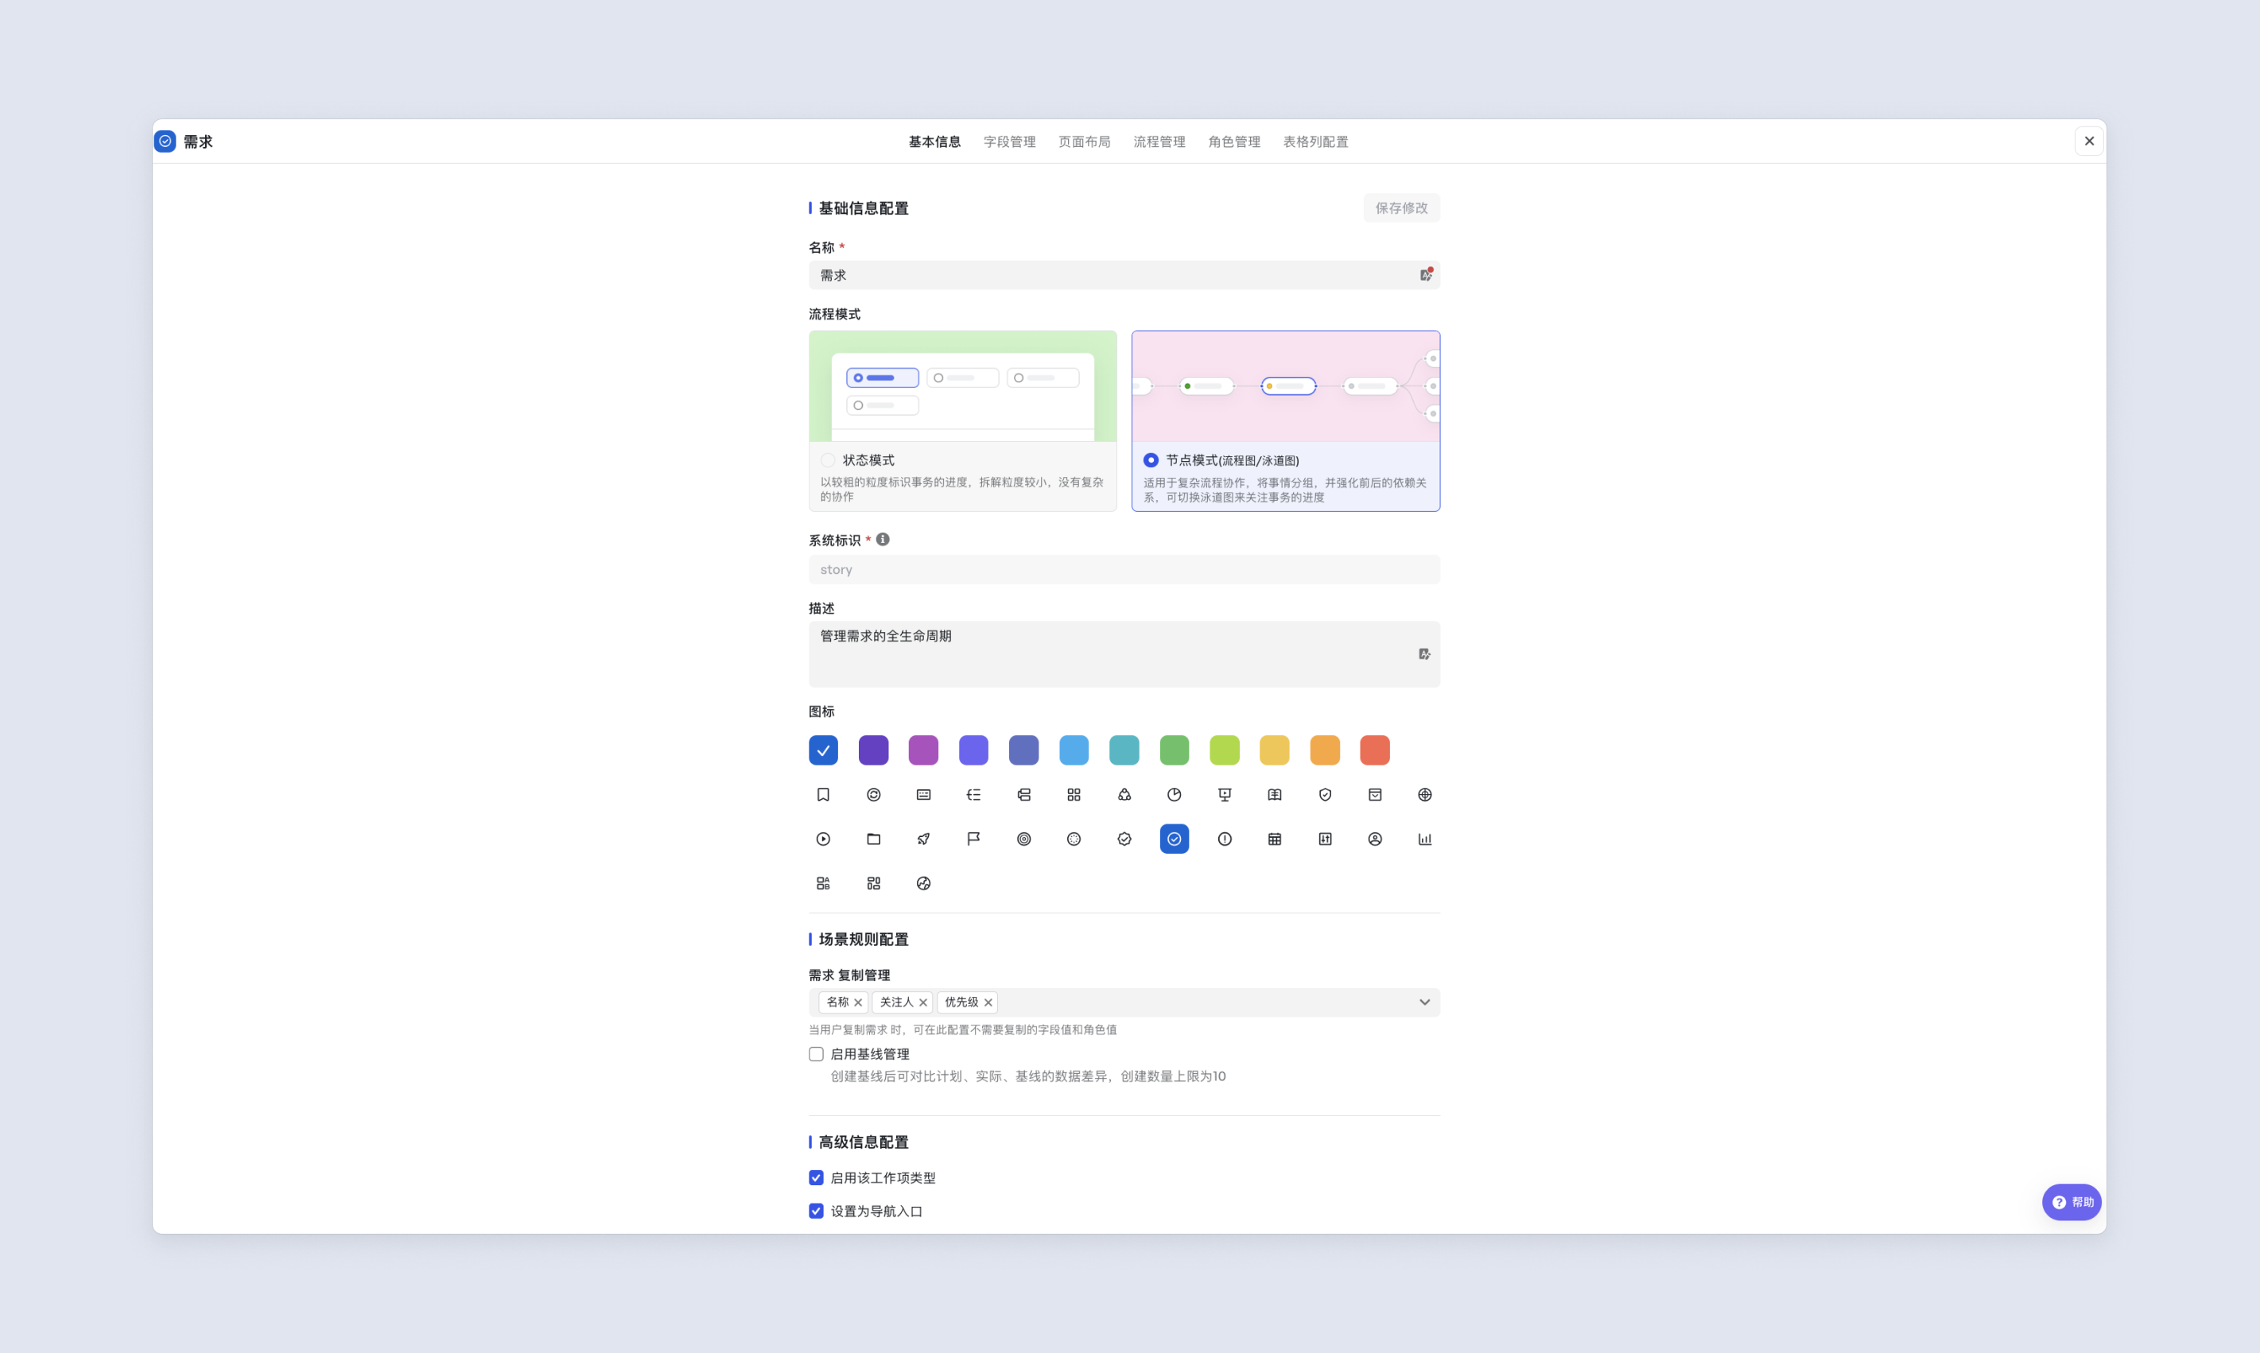
Task: Go to the 页面布局 tab
Action: [x=1084, y=142]
